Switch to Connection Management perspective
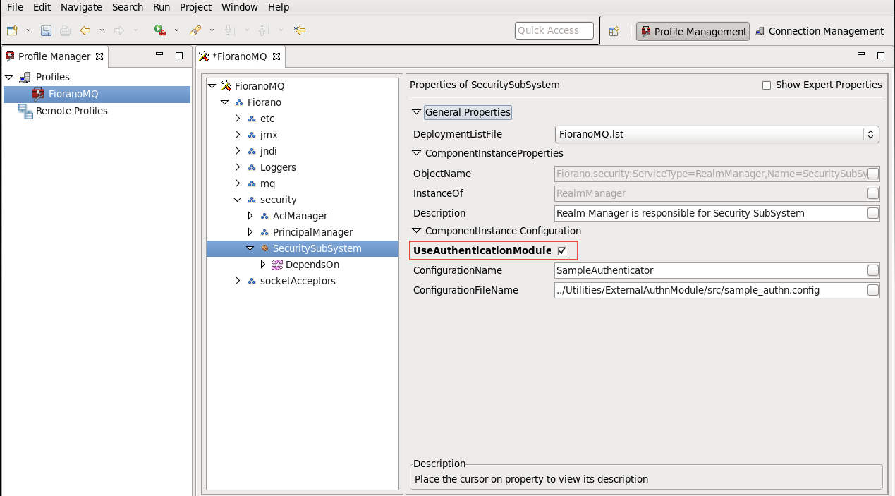895x496 pixels. (x=820, y=31)
